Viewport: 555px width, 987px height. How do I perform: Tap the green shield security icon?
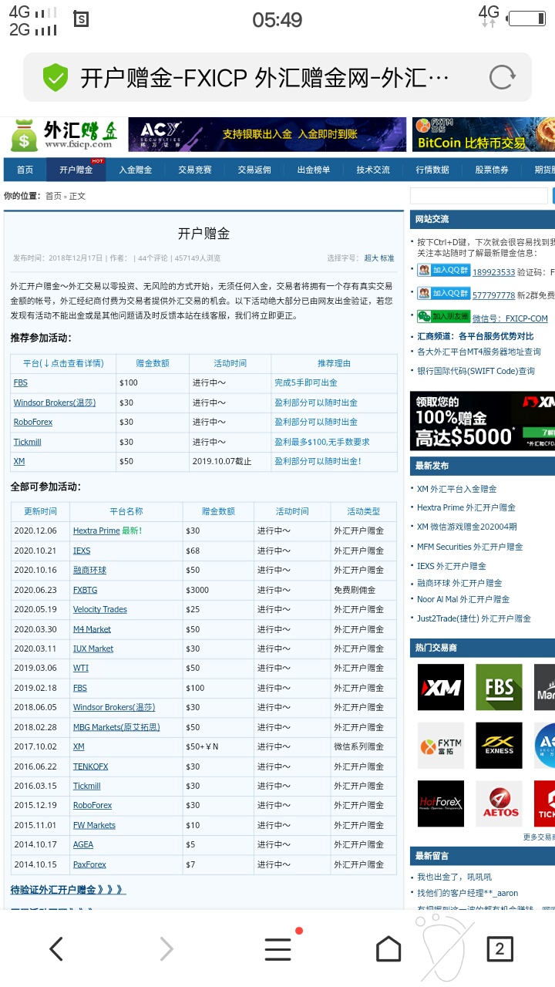[55, 77]
